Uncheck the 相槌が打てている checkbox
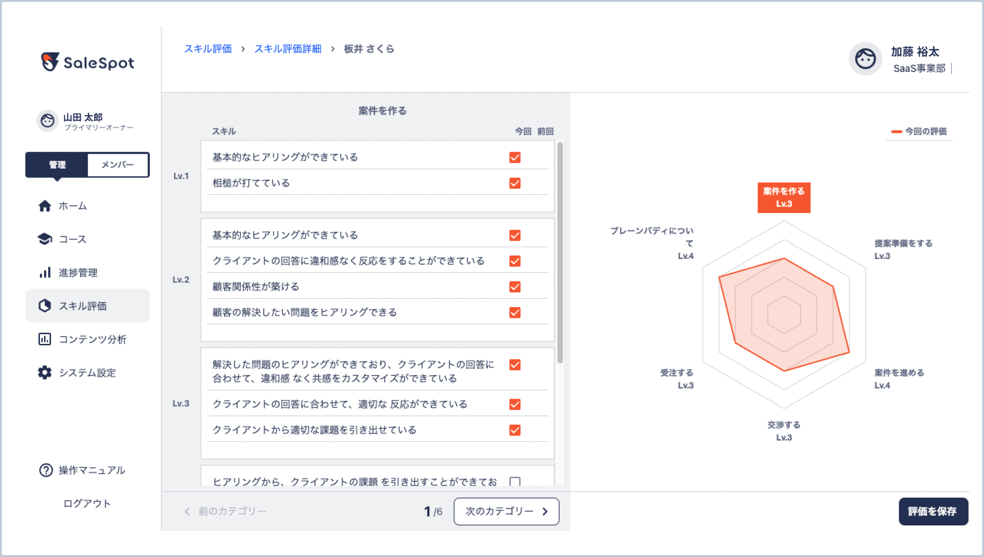984x557 pixels. pyautogui.click(x=515, y=183)
